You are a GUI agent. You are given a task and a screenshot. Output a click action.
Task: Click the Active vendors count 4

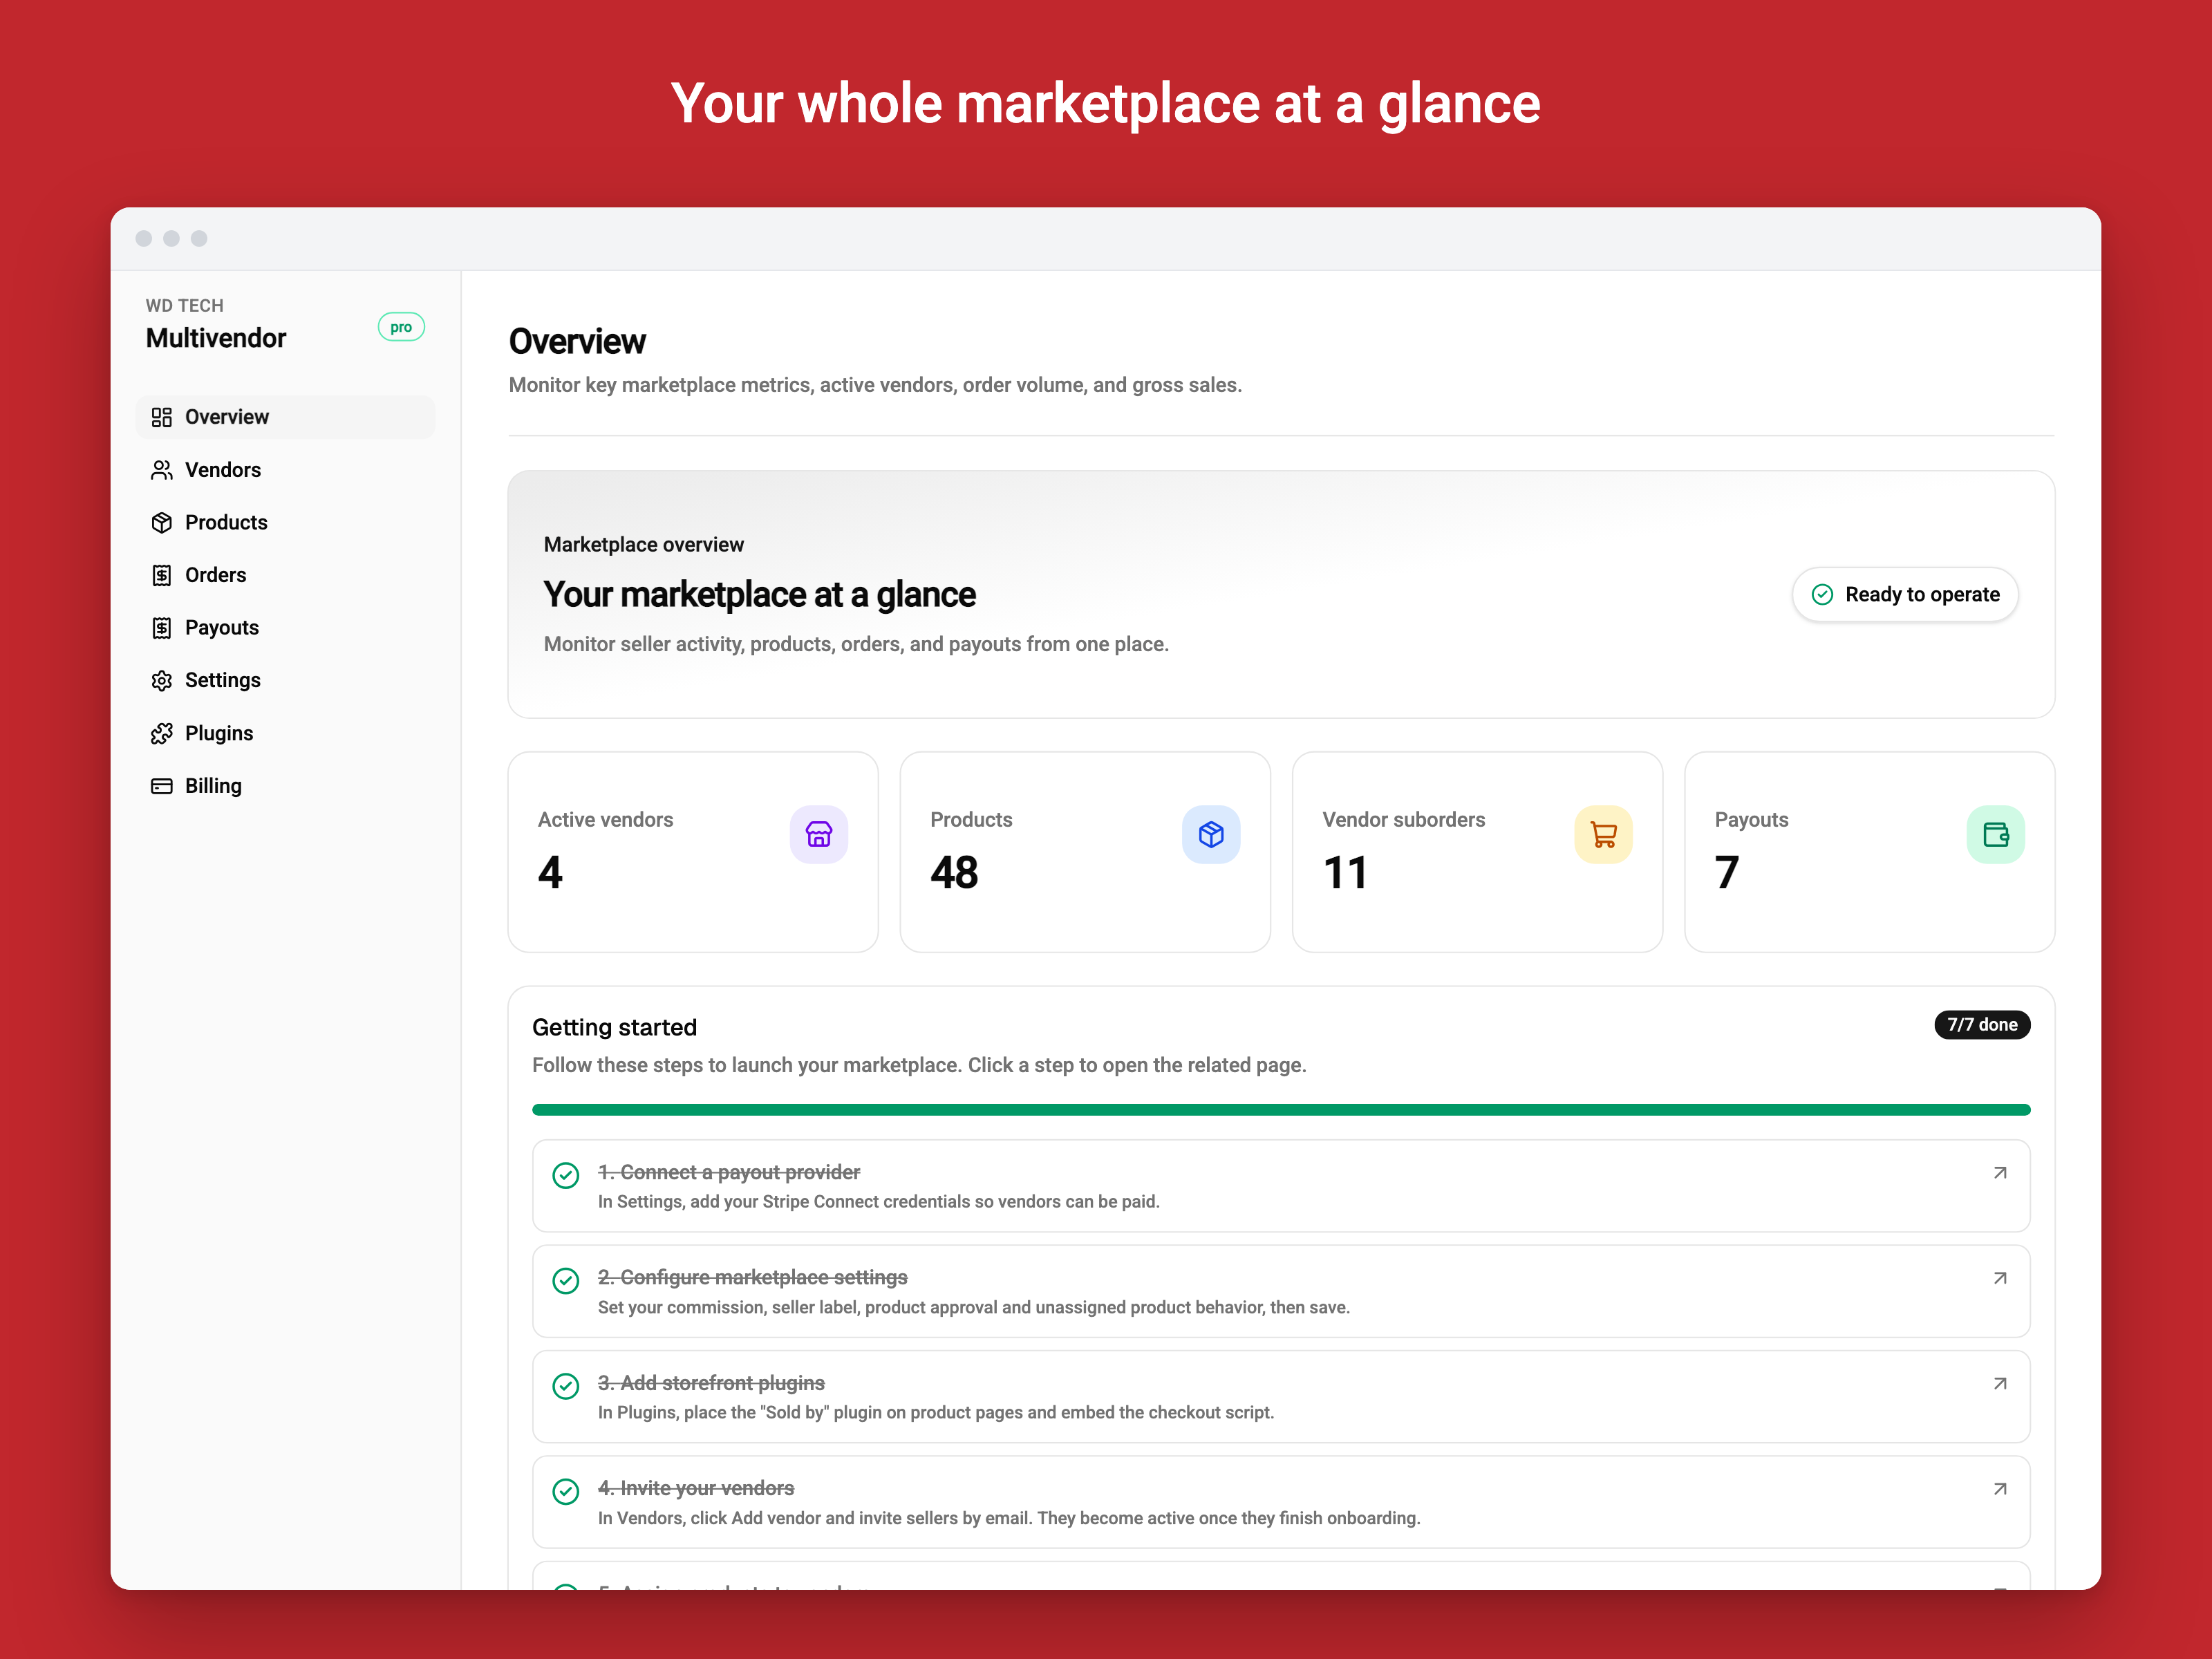[x=550, y=872]
